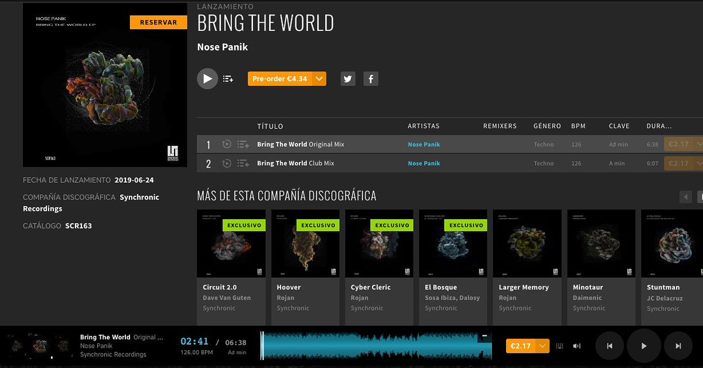Open Larger Memory title link

coord(524,287)
